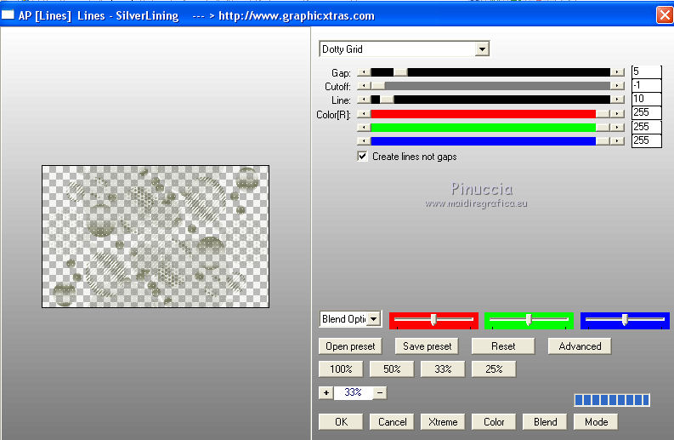Close the AP Lines dialog window
The image size is (674, 440).
click(x=664, y=15)
